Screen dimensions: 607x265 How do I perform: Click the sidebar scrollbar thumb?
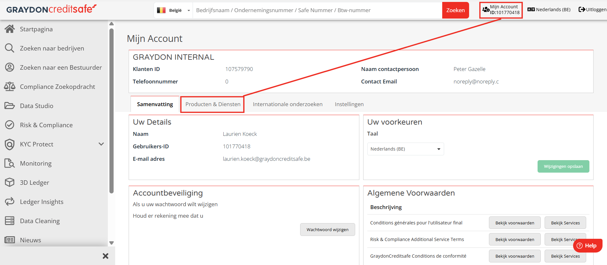112,111
